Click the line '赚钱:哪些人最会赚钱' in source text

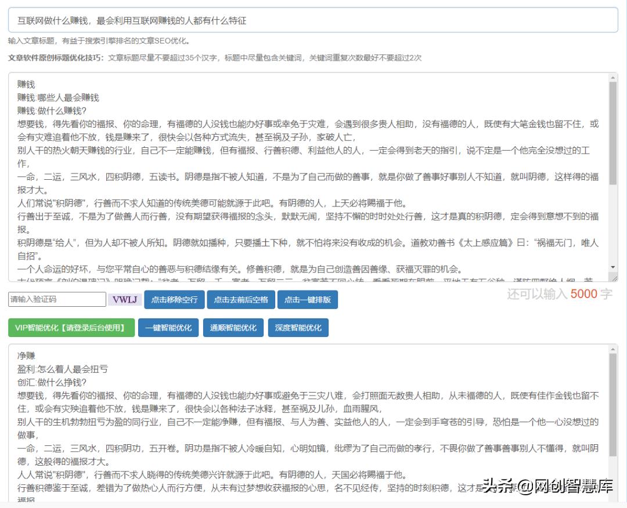58,97
